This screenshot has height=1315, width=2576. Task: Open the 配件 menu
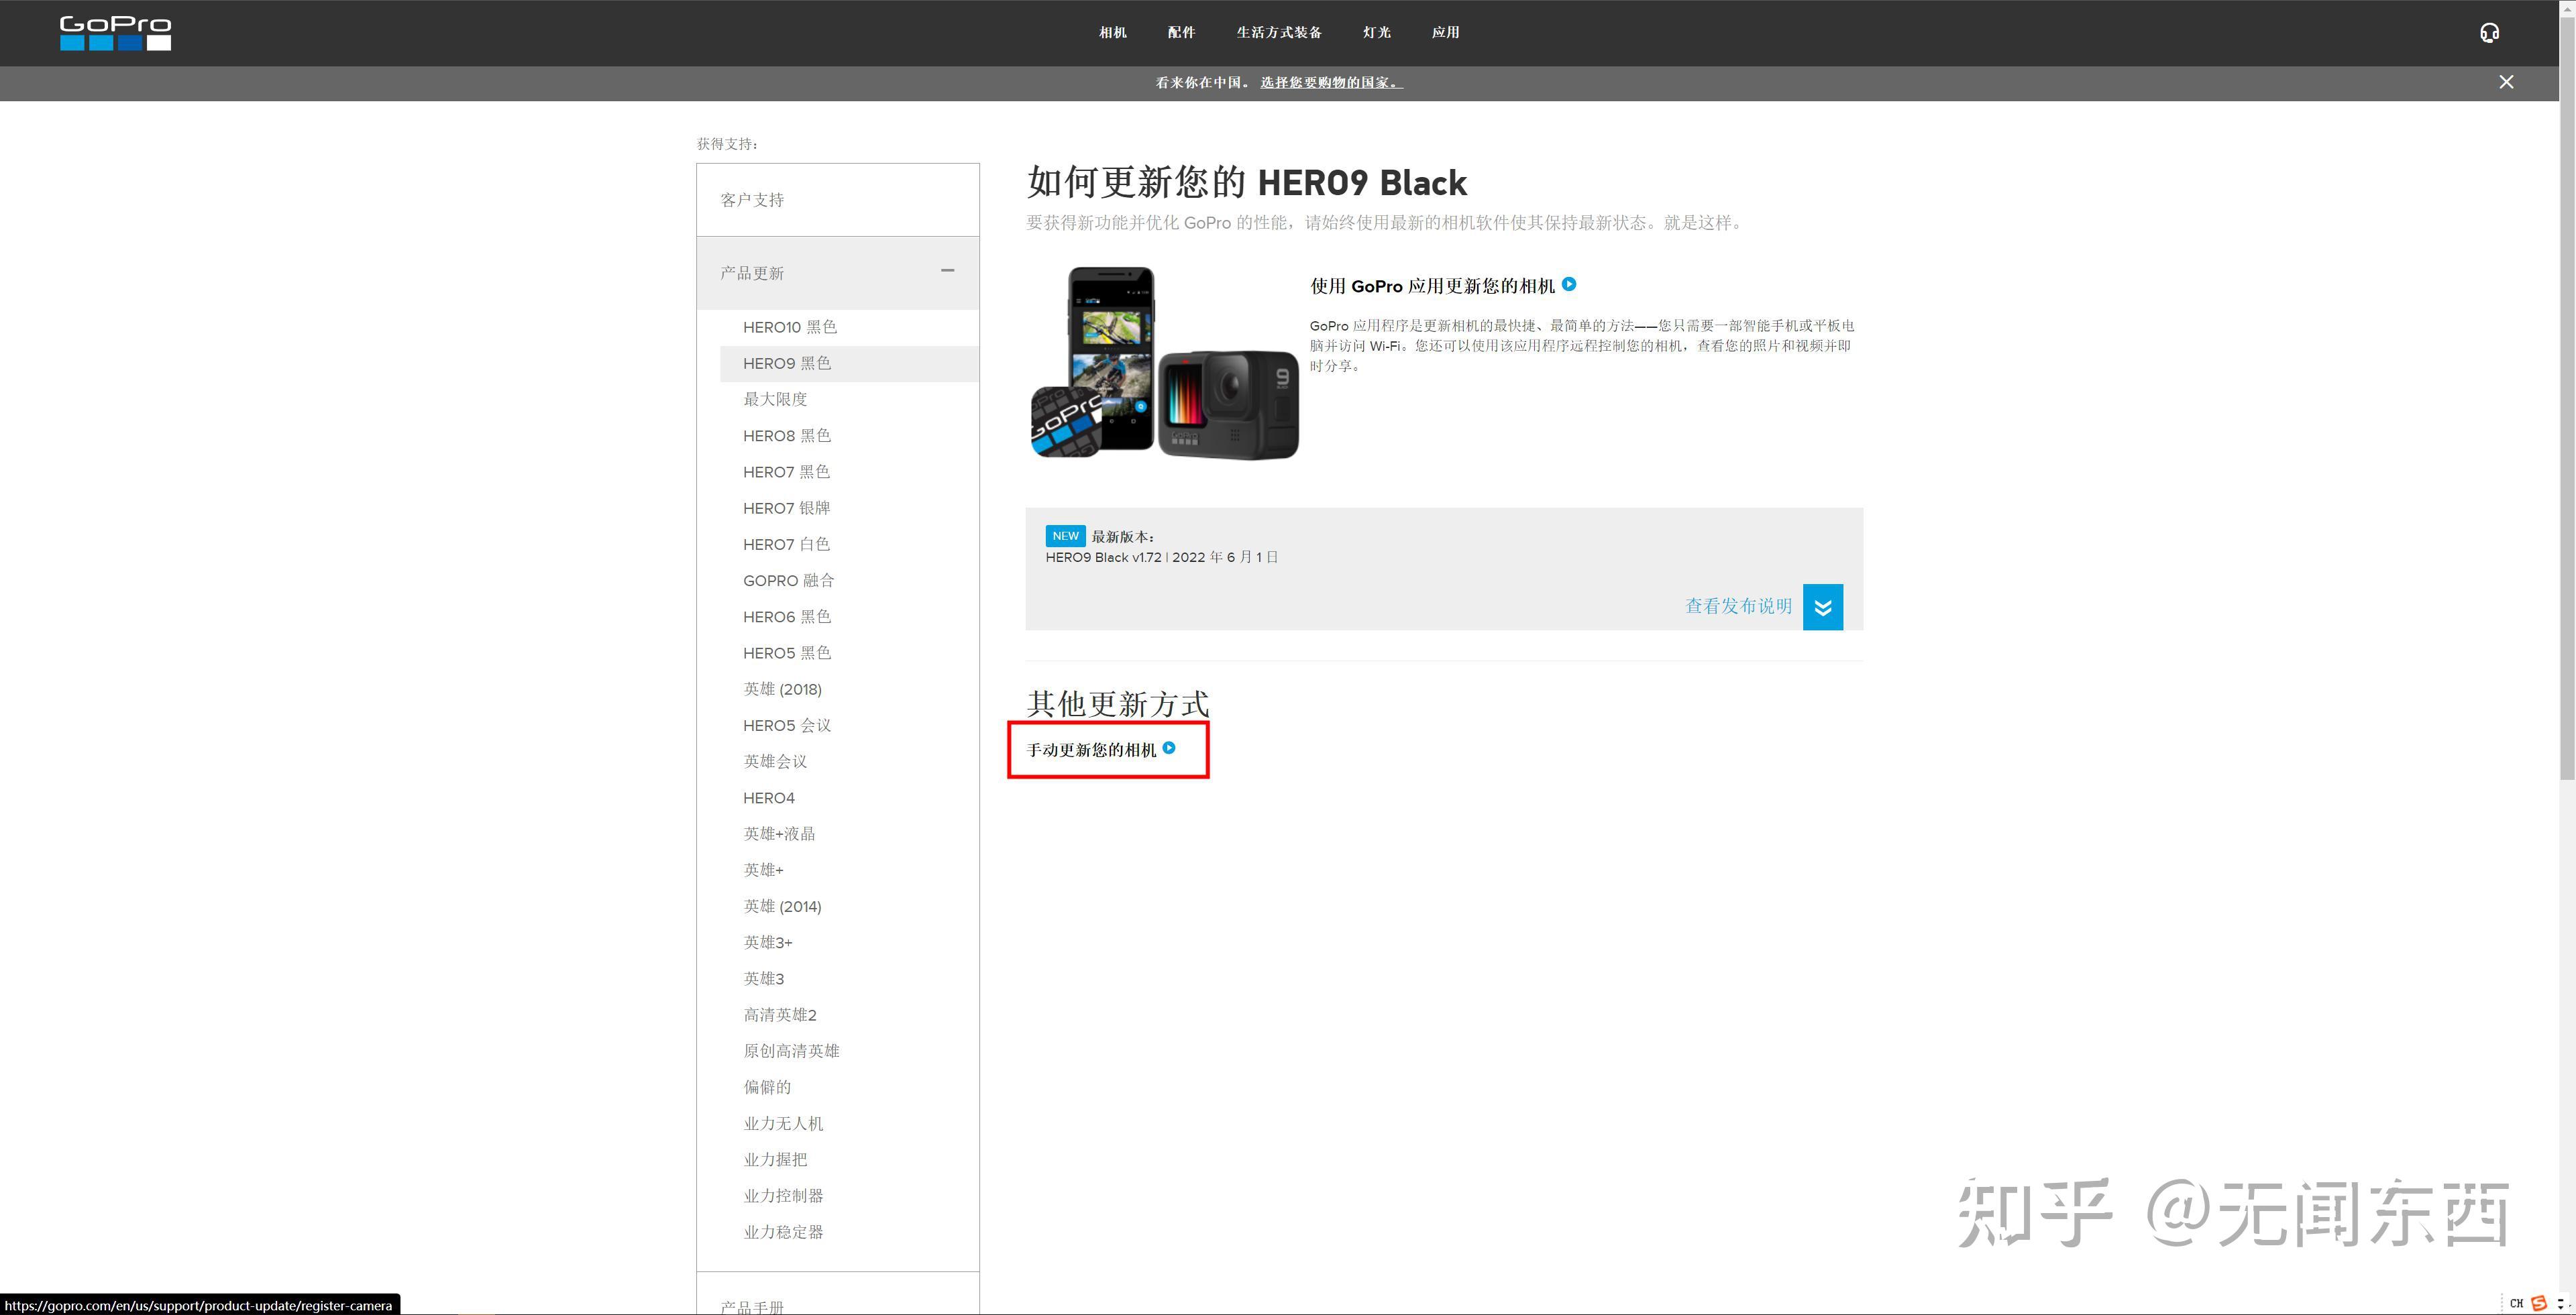[1181, 33]
